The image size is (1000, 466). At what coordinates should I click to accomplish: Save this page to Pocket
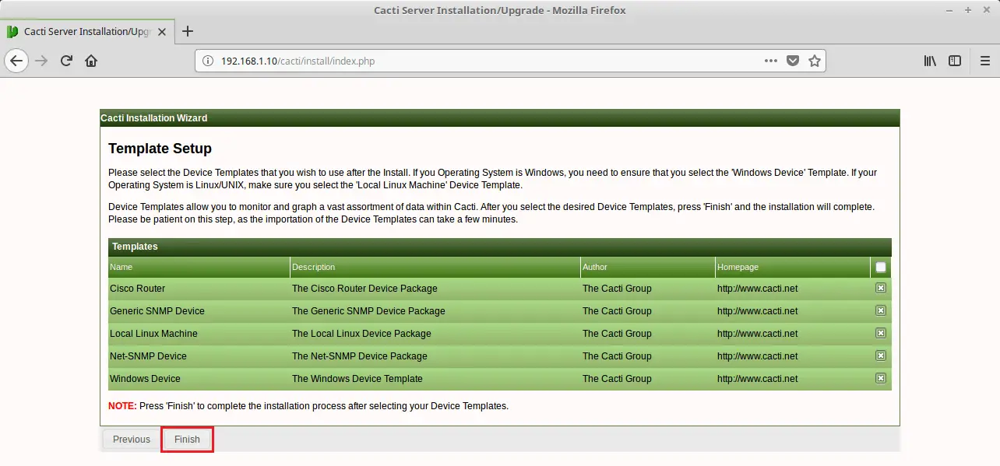793,61
